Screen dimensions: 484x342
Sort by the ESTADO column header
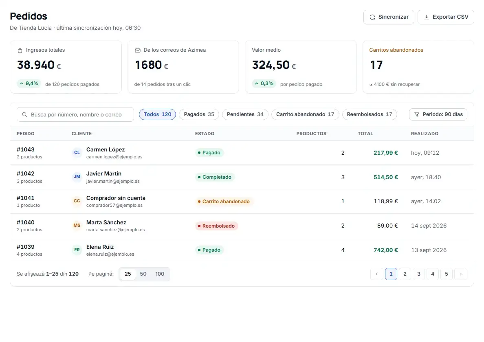205,134
